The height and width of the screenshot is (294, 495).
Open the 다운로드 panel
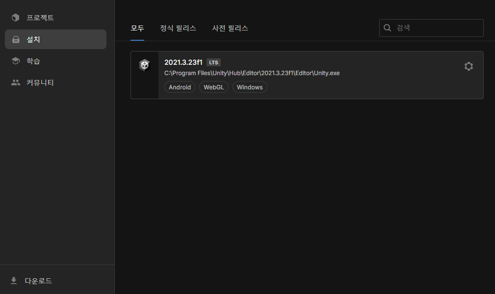pyautogui.click(x=38, y=280)
